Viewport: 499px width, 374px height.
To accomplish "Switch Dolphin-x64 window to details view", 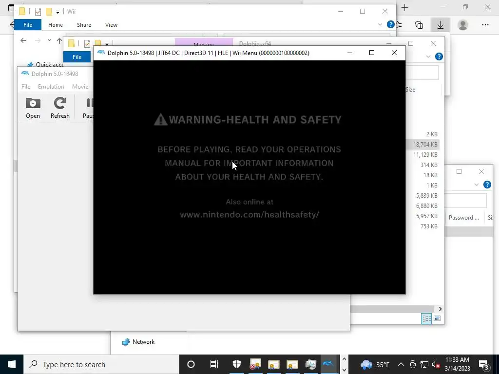I will point(426,318).
